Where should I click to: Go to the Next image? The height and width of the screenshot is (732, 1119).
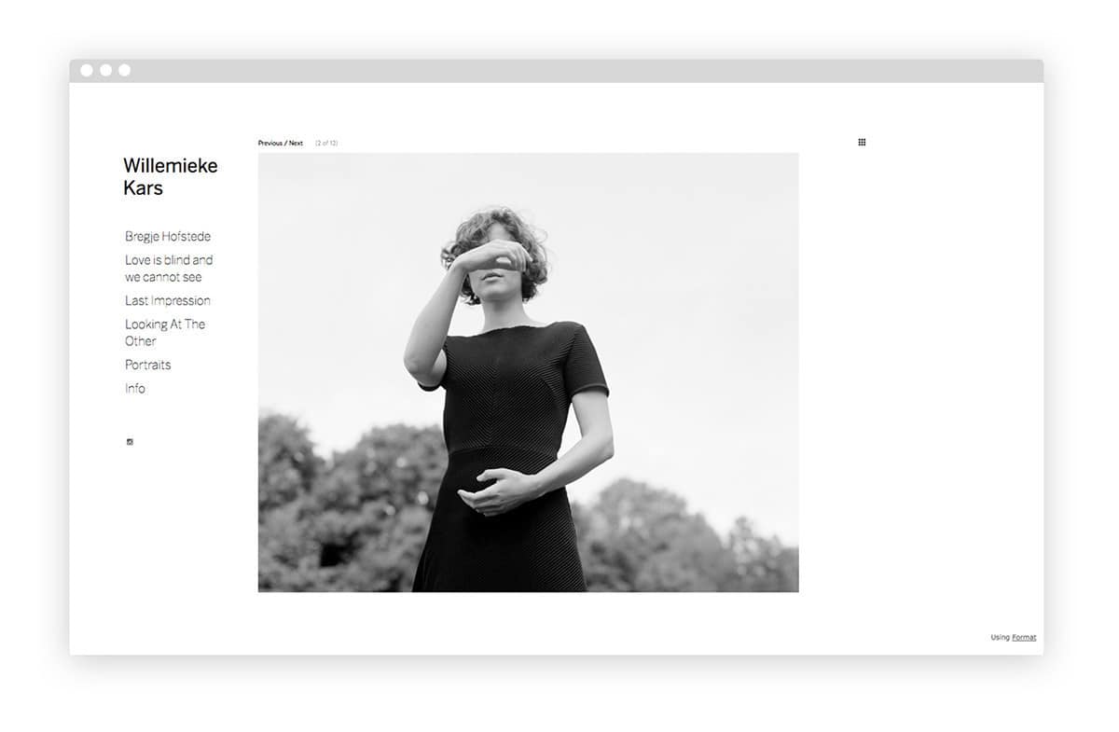pyautogui.click(x=296, y=144)
